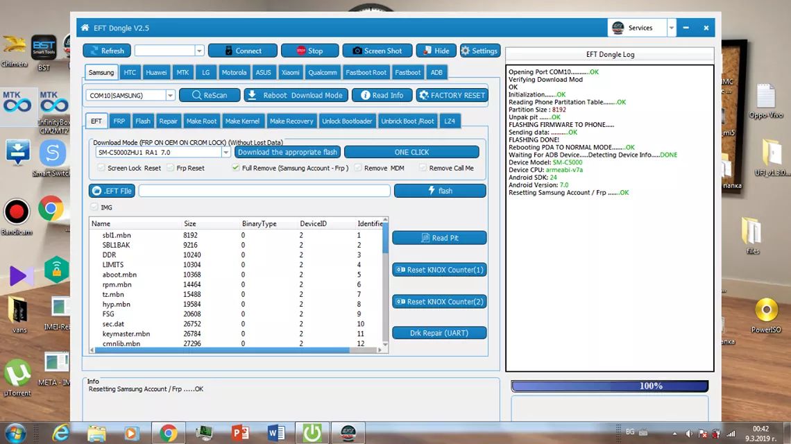This screenshot has height=444, width=791.
Task: Select the sbl1.mbn partition row
Action: pos(235,235)
